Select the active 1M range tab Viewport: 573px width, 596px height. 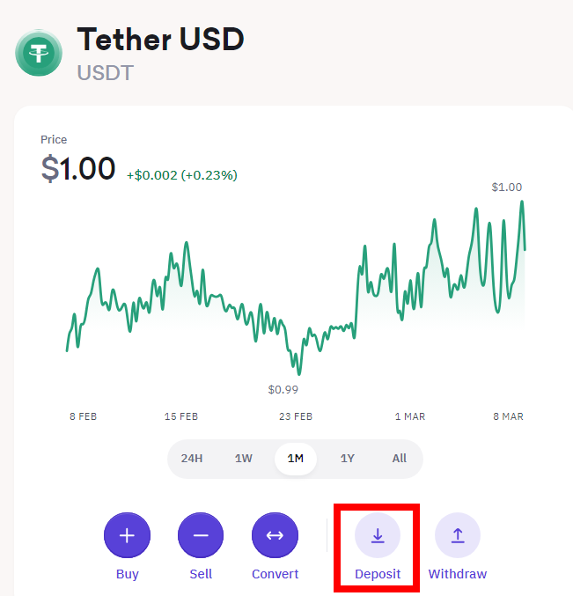(x=296, y=459)
